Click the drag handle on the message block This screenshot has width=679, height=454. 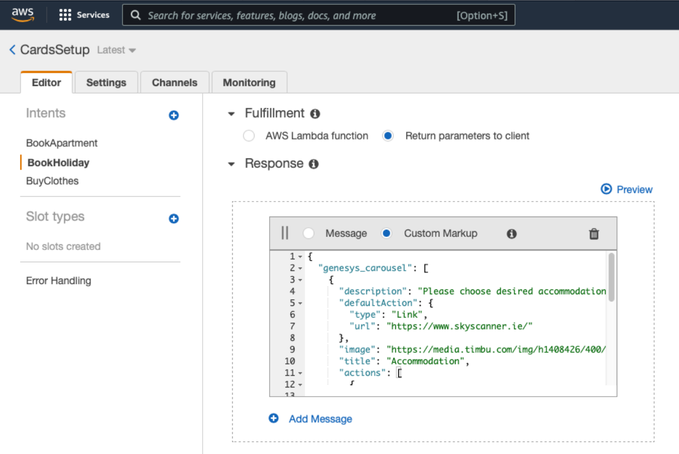285,233
